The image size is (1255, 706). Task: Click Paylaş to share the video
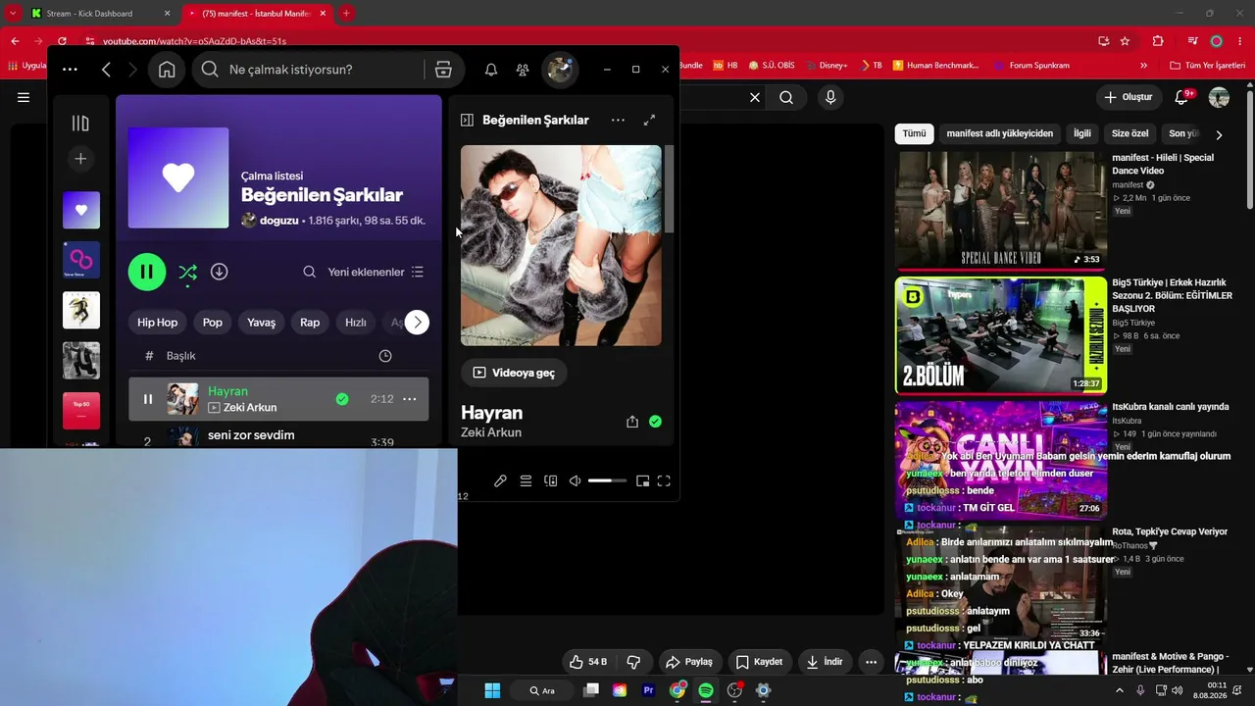[690, 662]
